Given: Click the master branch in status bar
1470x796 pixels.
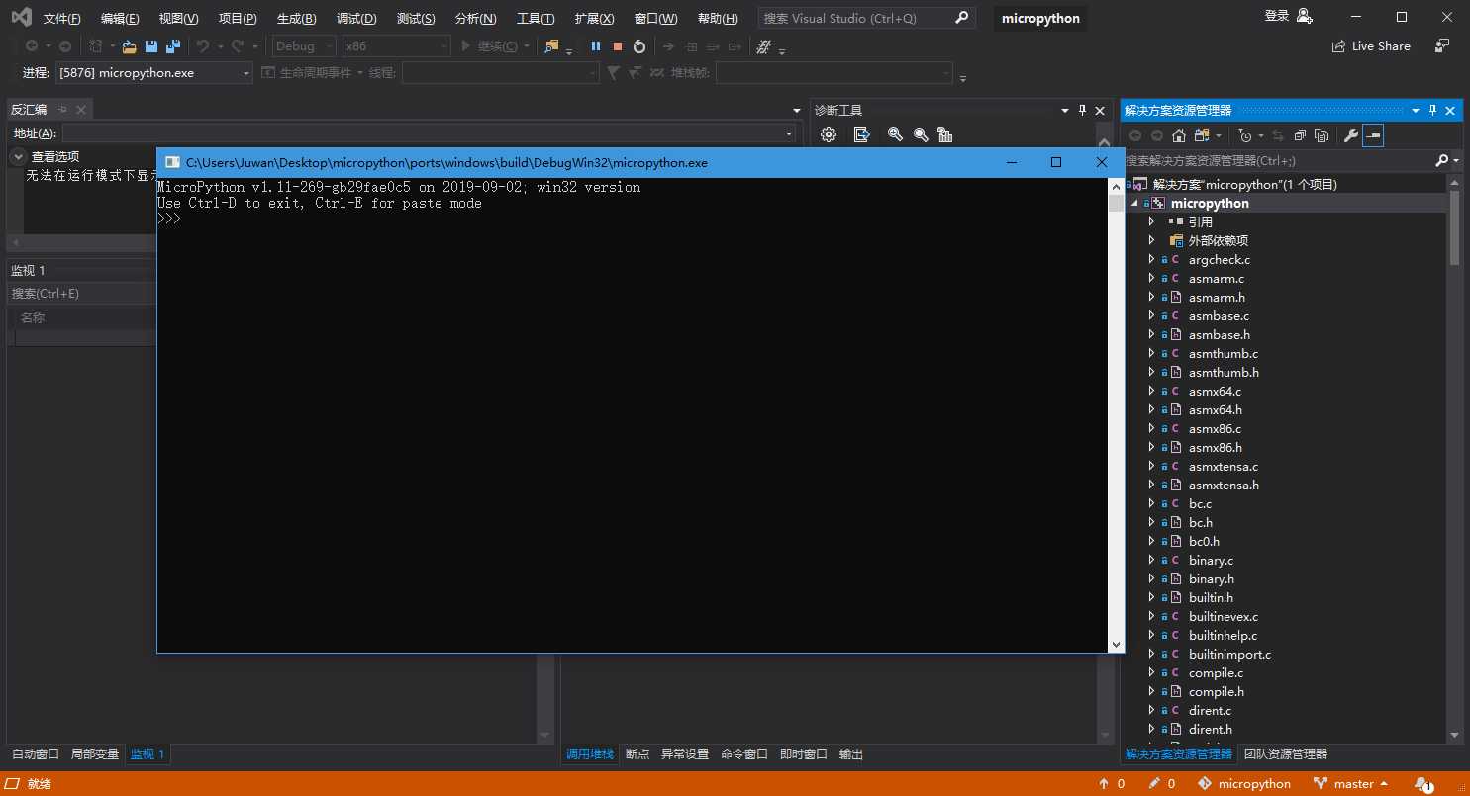Looking at the screenshot, I should (x=1352, y=784).
